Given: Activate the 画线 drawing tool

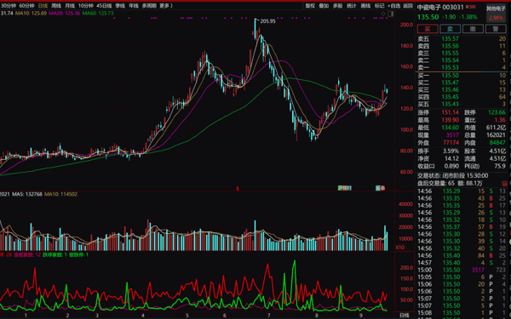Looking at the screenshot, I should pyautogui.click(x=365, y=6).
